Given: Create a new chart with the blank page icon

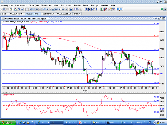Looking at the screenshot, I should coord(4,9).
